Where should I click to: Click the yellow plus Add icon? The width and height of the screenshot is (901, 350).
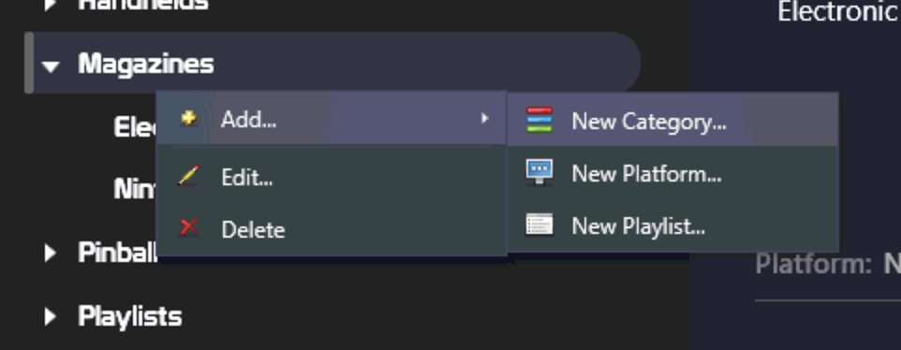click(x=188, y=119)
